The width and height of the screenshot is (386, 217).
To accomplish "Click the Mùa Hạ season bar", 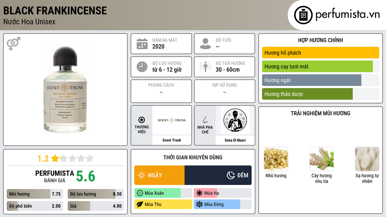I will 222,193.
